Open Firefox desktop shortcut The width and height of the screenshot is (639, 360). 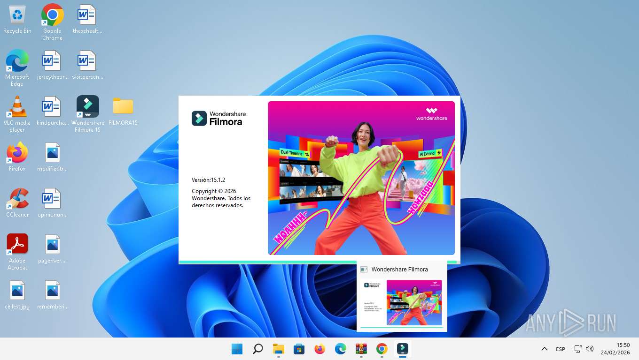point(17,157)
